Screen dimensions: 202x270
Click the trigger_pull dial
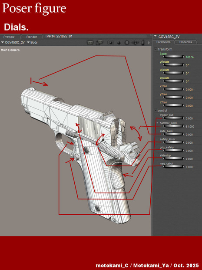pyautogui.click(x=173, y=118)
